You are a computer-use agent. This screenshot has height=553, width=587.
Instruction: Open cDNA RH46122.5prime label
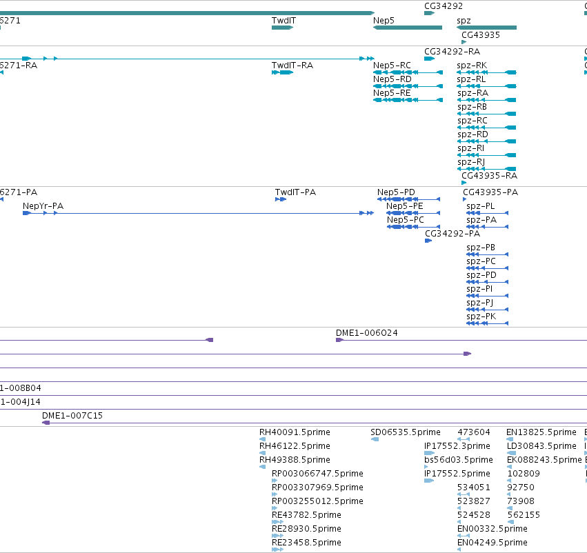tap(295, 446)
